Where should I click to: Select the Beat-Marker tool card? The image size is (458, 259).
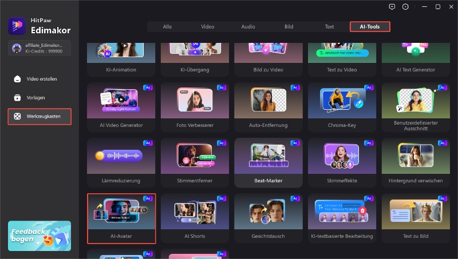268,161
